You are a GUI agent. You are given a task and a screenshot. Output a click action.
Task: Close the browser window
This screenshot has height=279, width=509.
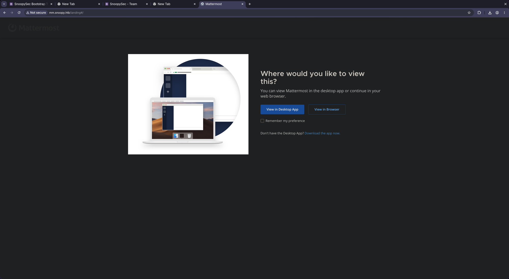click(505, 4)
